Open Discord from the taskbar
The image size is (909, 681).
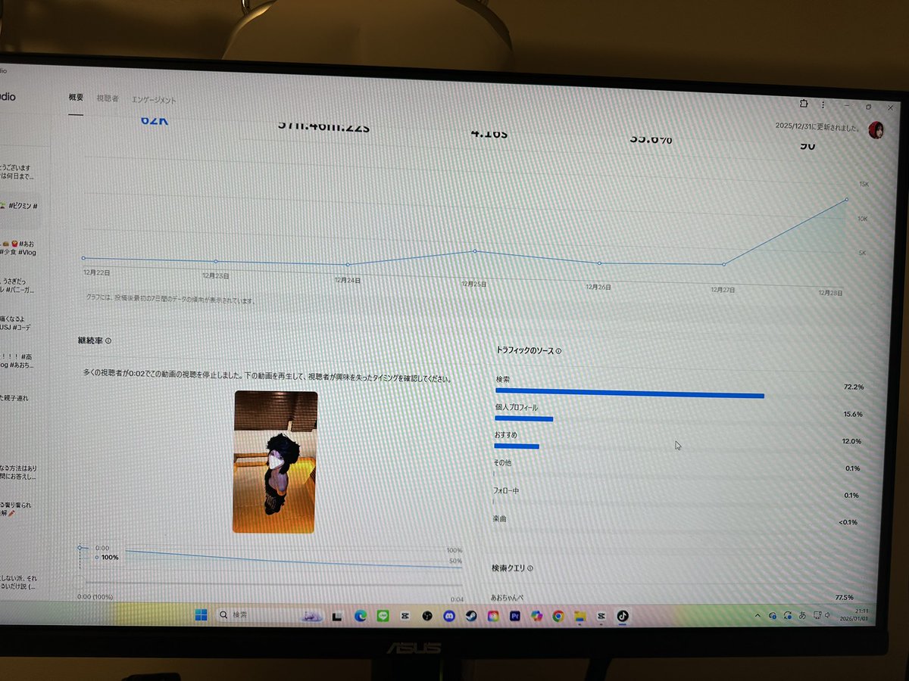(448, 616)
